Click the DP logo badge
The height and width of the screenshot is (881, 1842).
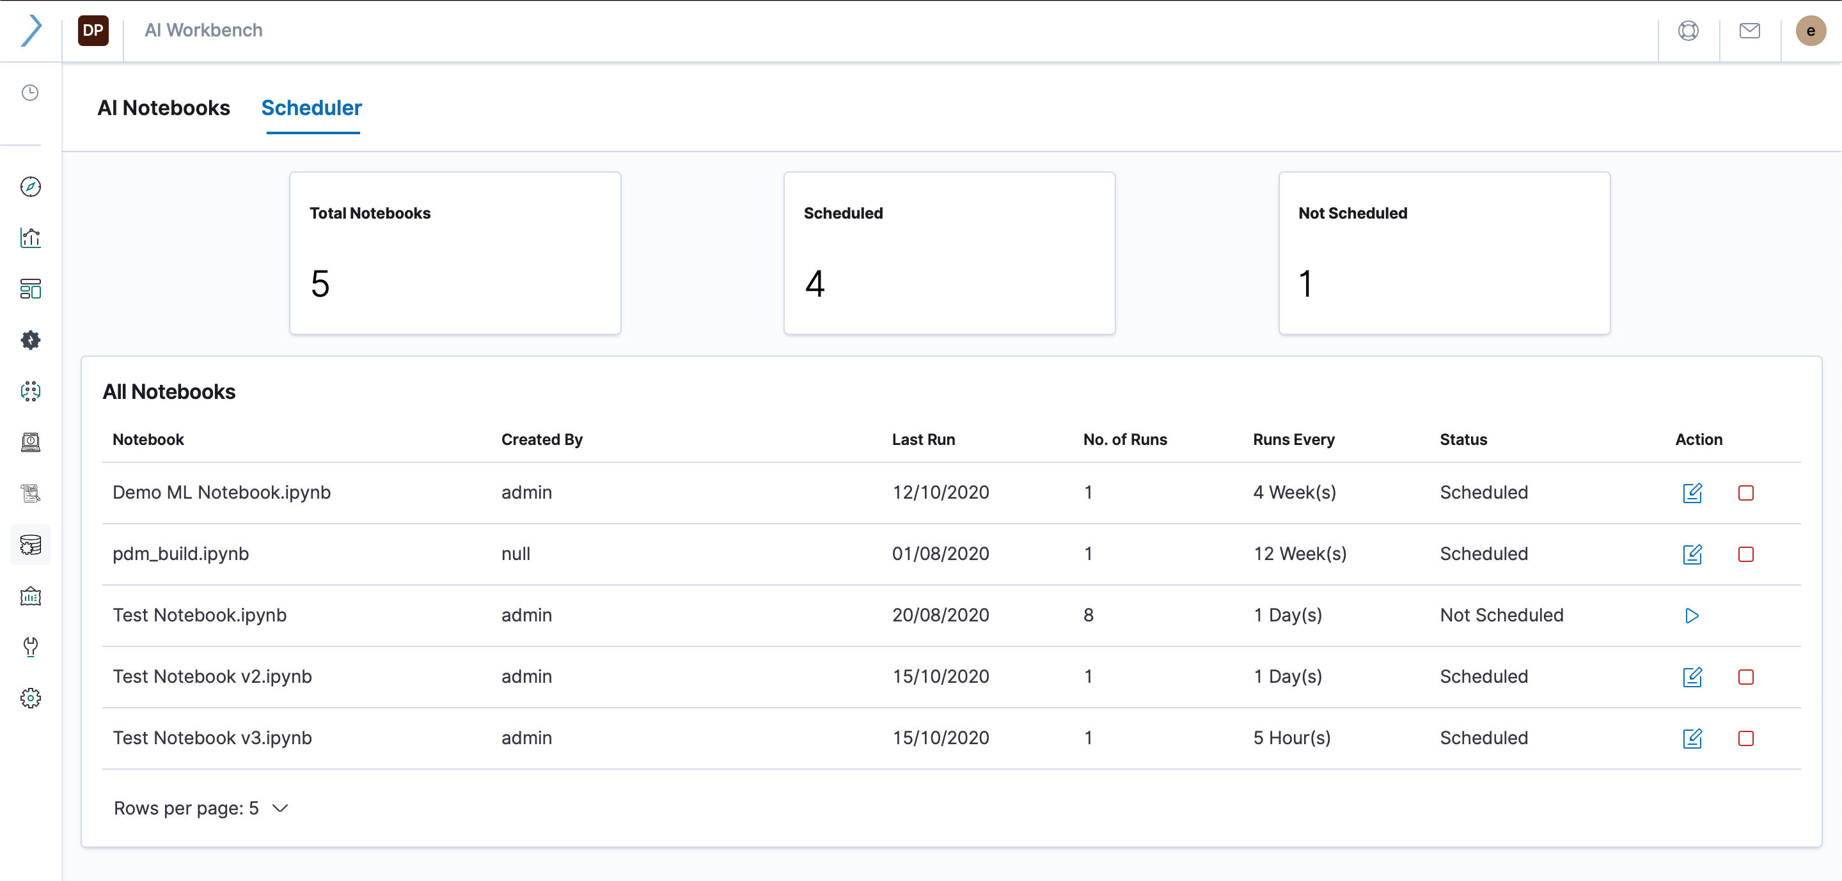[93, 31]
